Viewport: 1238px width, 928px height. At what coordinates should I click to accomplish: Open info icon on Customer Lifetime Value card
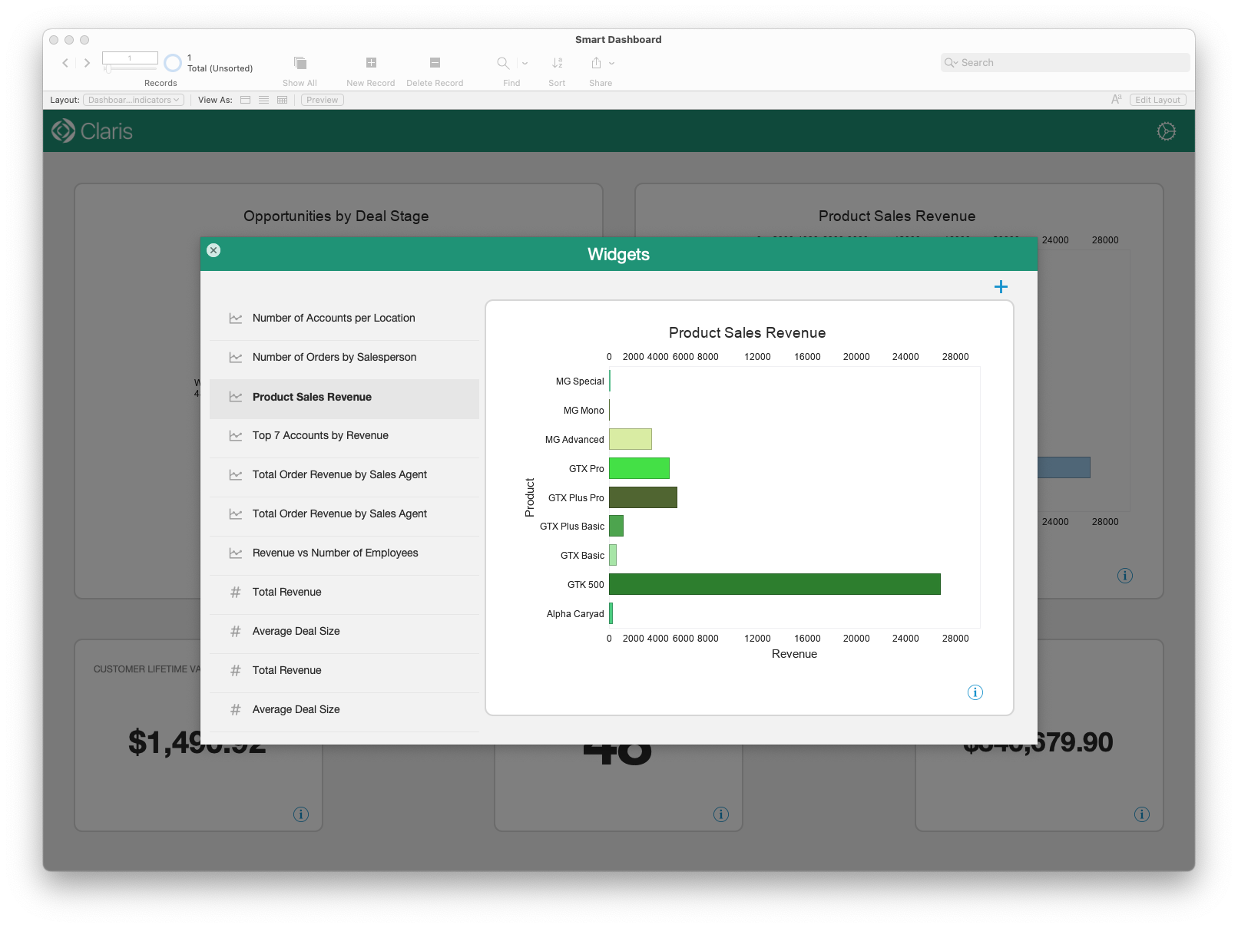pyautogui.click(x=301, y=814)
